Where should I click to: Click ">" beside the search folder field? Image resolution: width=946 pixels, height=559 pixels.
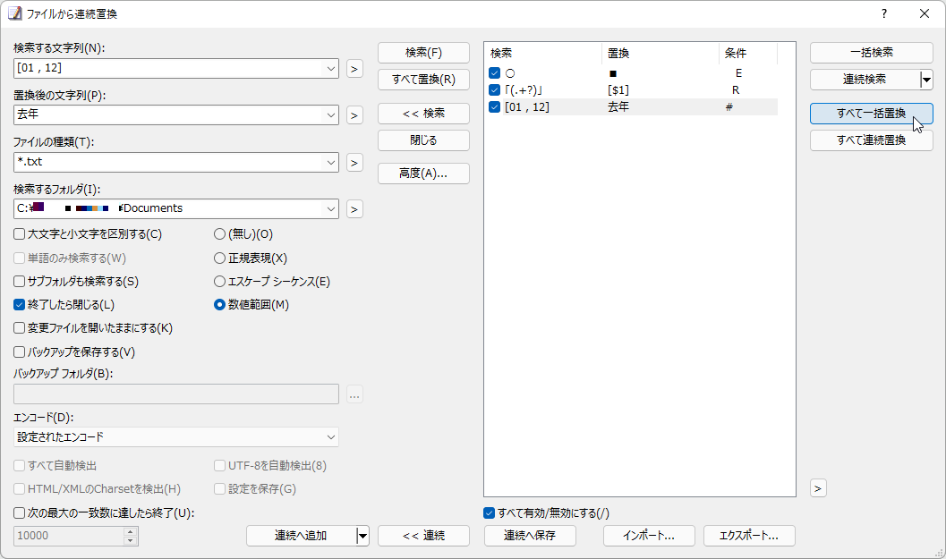point(354,207)
